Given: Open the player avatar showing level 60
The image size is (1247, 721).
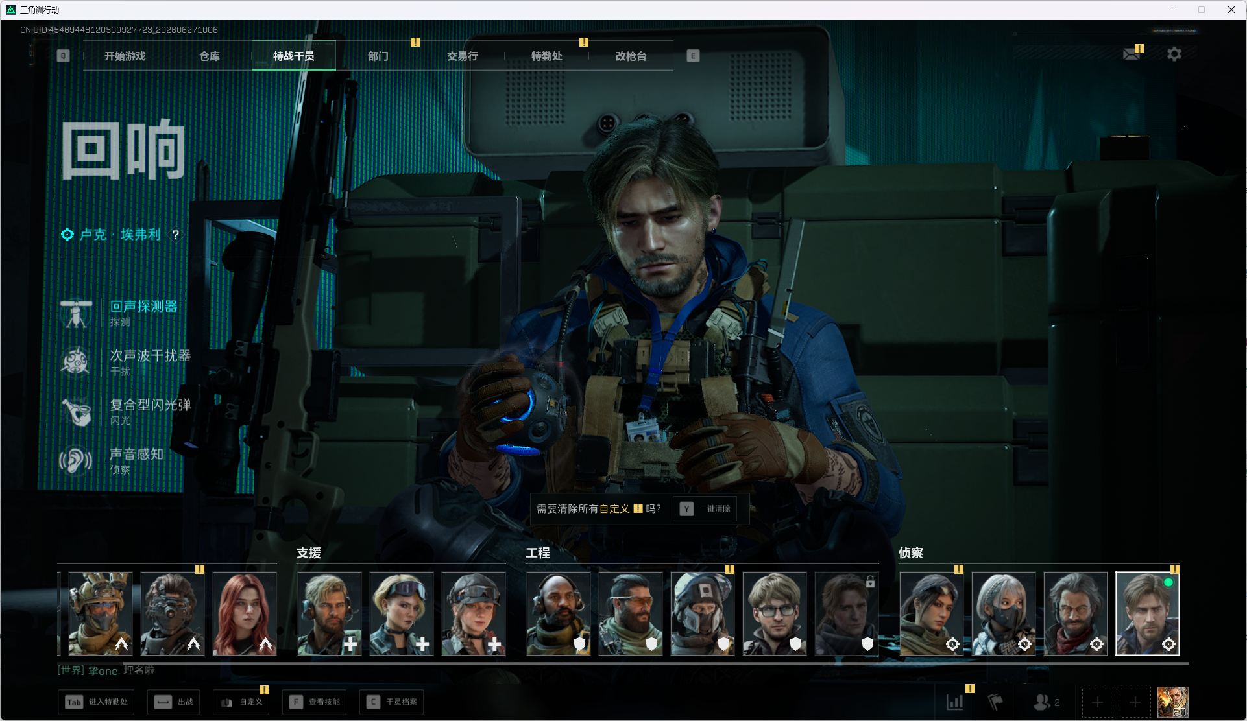Looking at the screenshot, I should [1173, 702].
